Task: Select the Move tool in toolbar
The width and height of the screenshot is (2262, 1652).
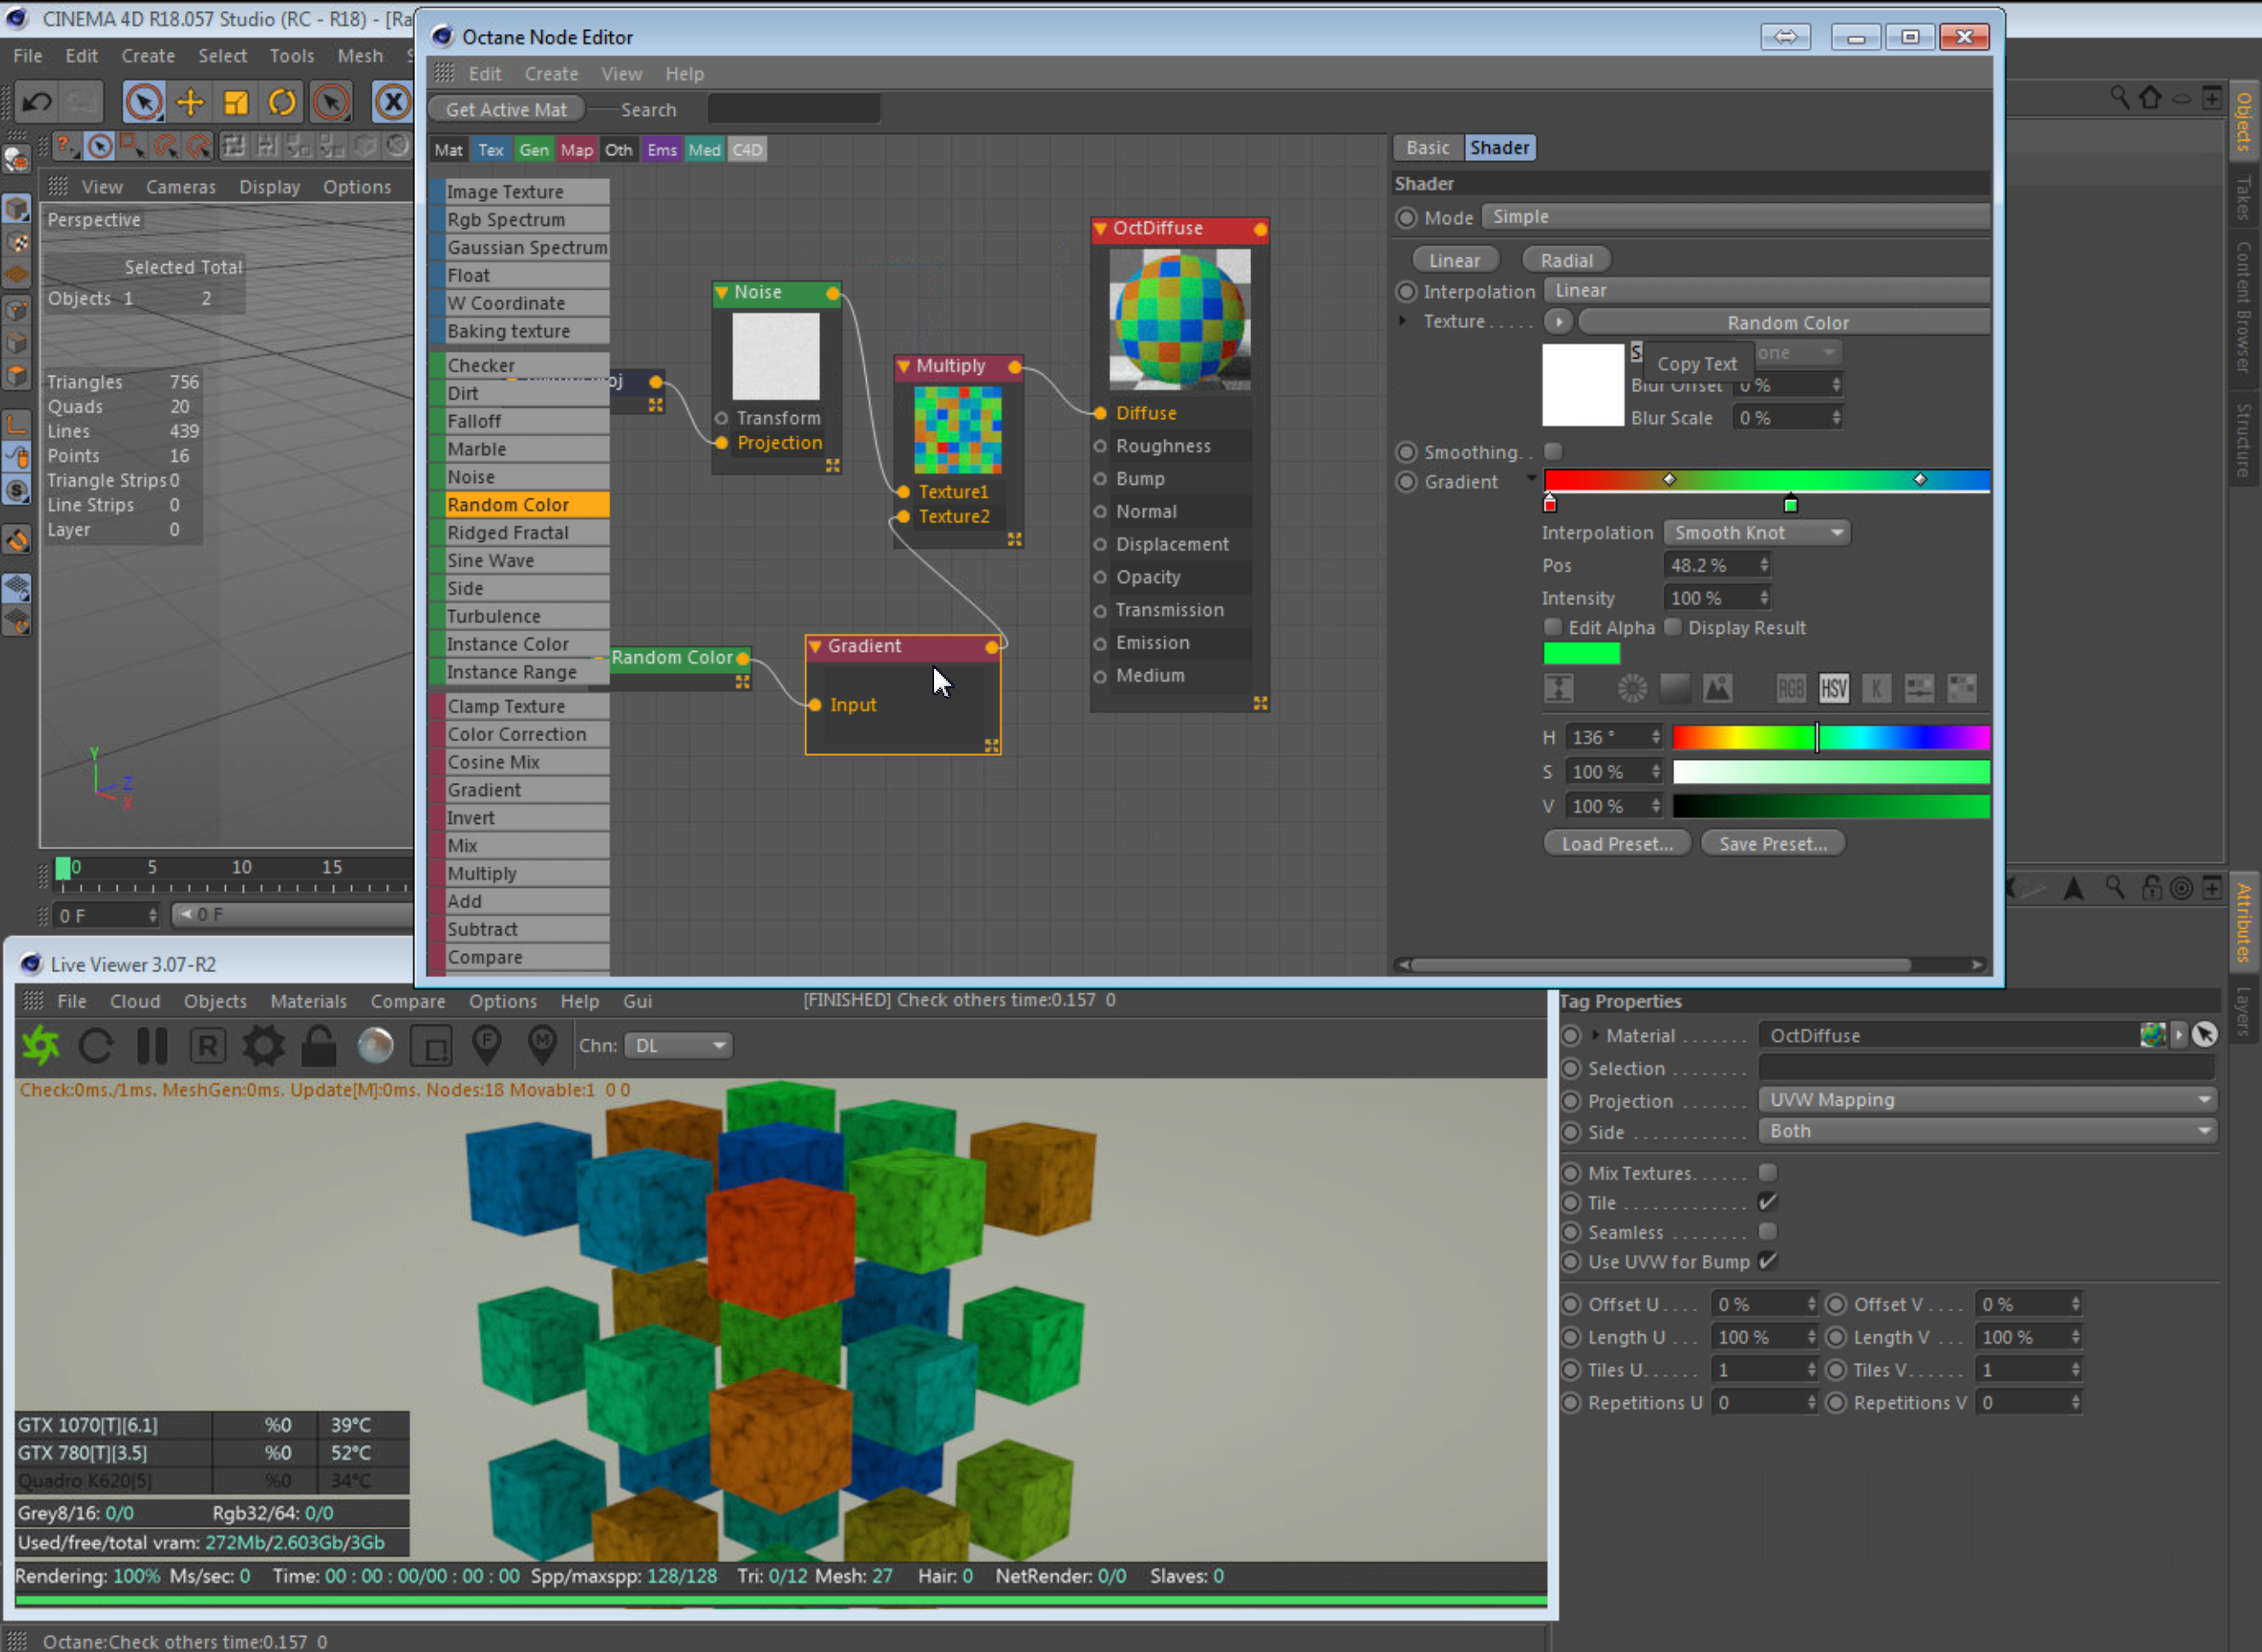Action: point(190,102)
